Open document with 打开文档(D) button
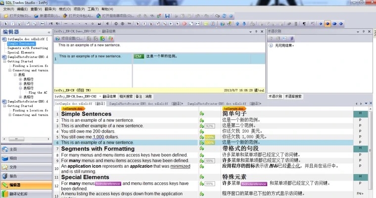 click(x=17, y=16)
